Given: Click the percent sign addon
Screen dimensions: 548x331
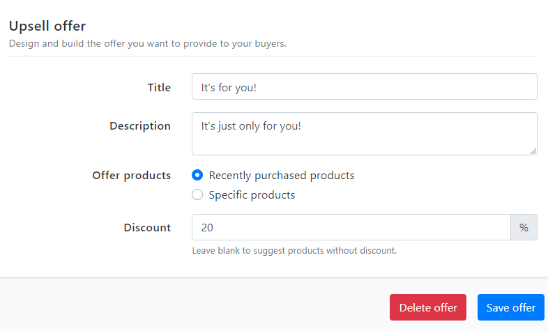Looking at the screenshot, I should point(524,227).
